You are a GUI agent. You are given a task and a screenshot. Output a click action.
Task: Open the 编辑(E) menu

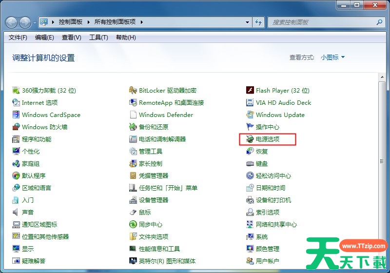pyautogui.click(x=44, y=38)
